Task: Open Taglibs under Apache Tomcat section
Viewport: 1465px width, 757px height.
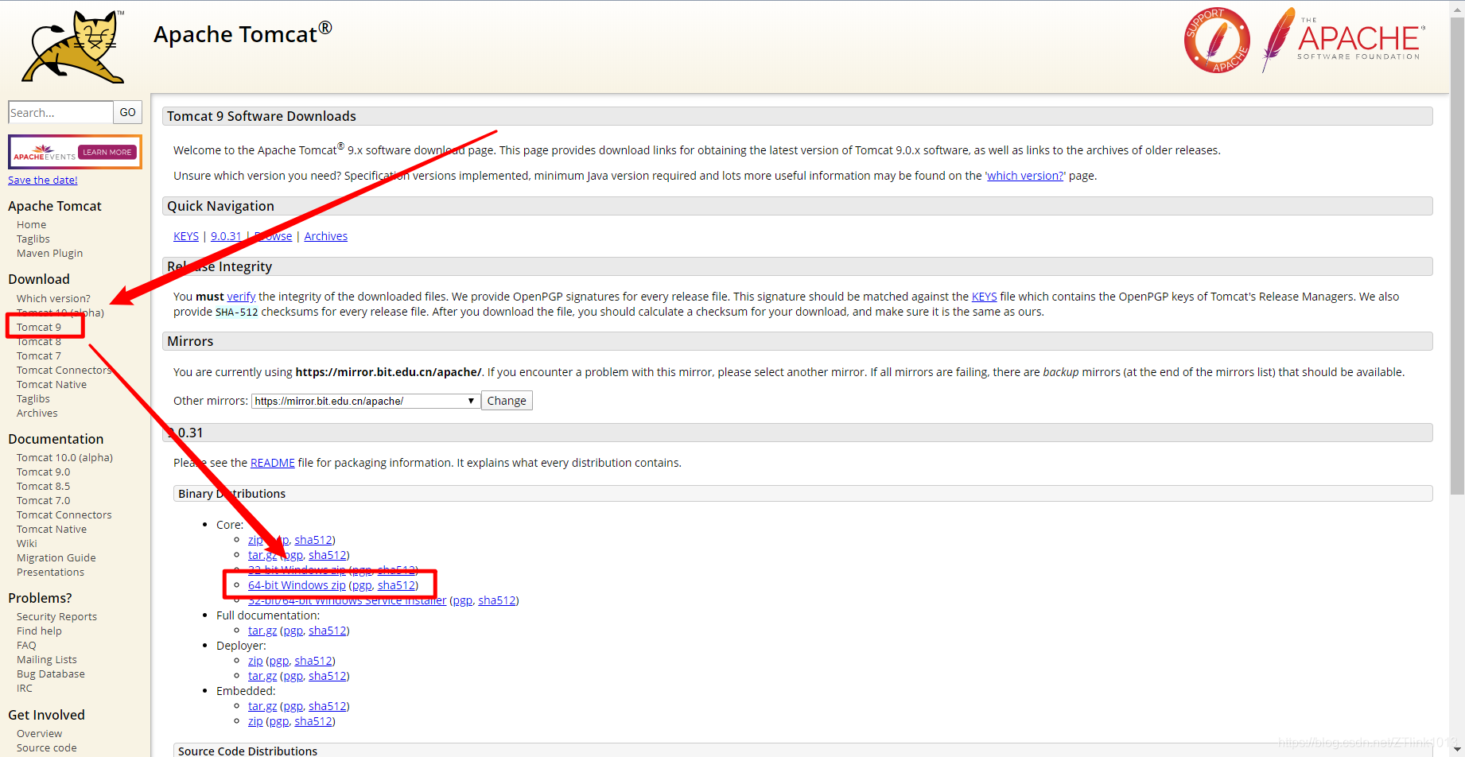Action: [x=33, y=239]
